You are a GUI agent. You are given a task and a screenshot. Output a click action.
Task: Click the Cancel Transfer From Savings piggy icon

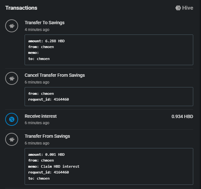[x=12, y=78]
